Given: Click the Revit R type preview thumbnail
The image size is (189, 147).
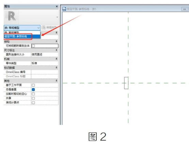Looking at the screenshot, I should tap(12, 17).
